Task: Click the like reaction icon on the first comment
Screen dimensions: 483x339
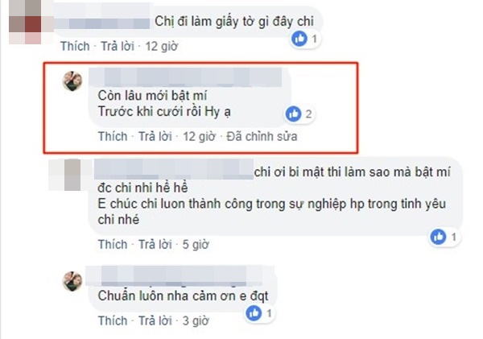Action: coord(299,39)
